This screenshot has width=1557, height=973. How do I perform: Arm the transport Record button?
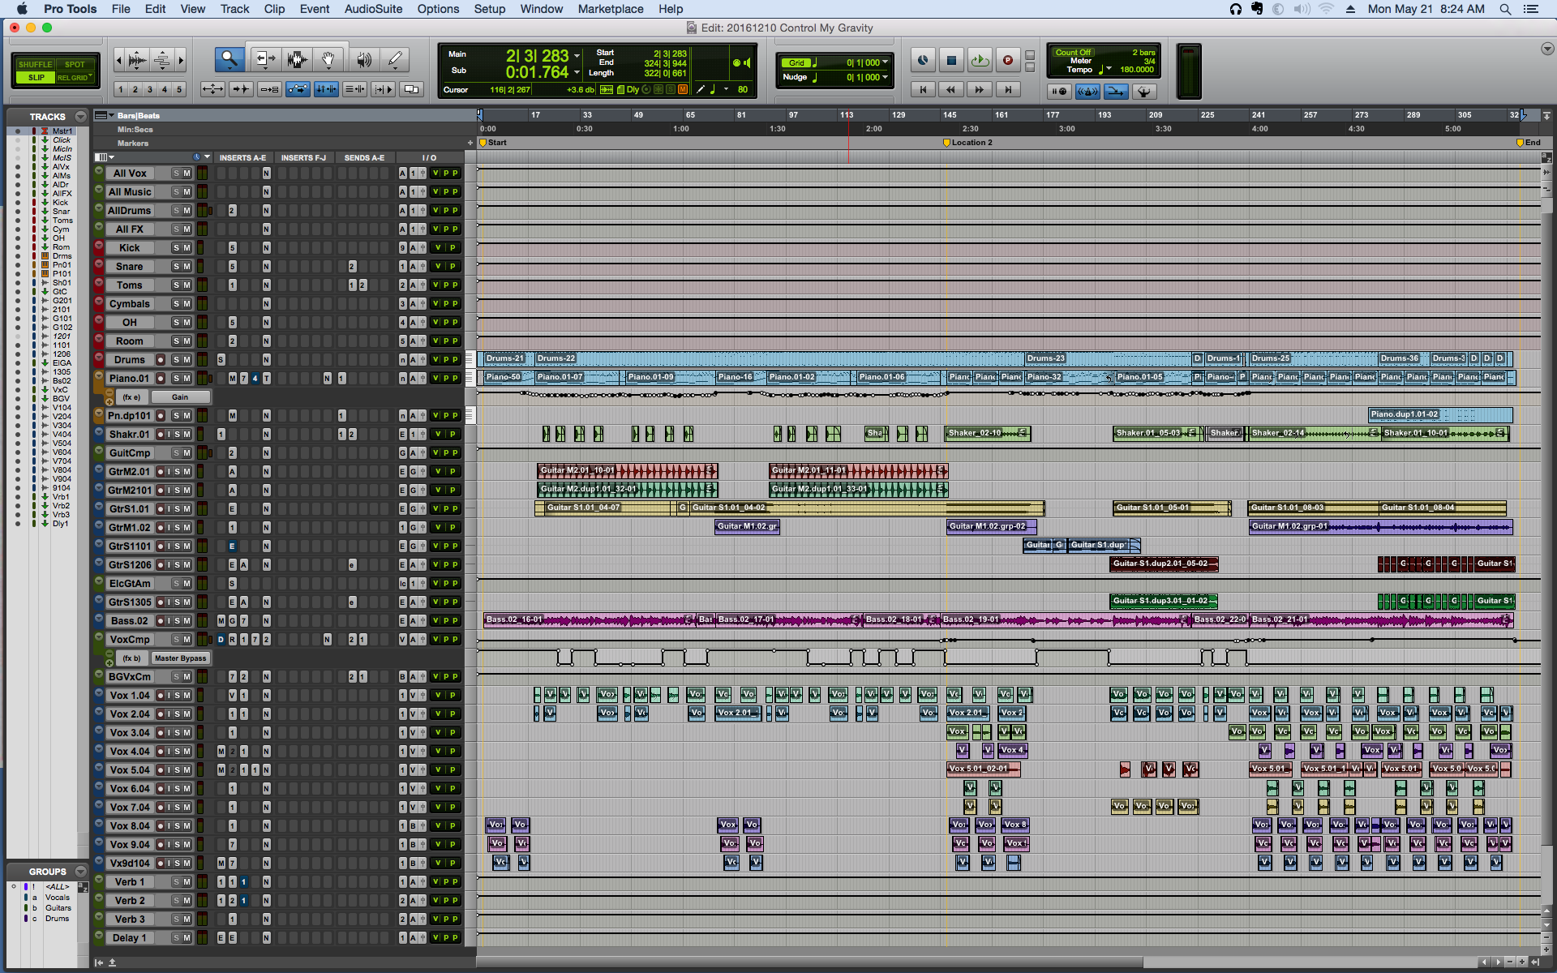coord(1007,60)
